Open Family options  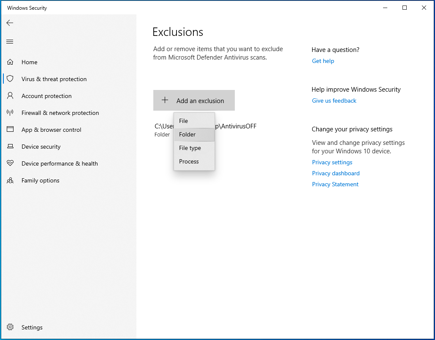click(40, 180)
